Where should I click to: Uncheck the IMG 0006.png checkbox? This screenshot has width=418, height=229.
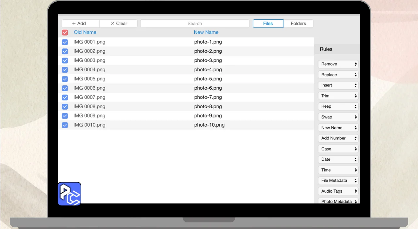(65, 88)
